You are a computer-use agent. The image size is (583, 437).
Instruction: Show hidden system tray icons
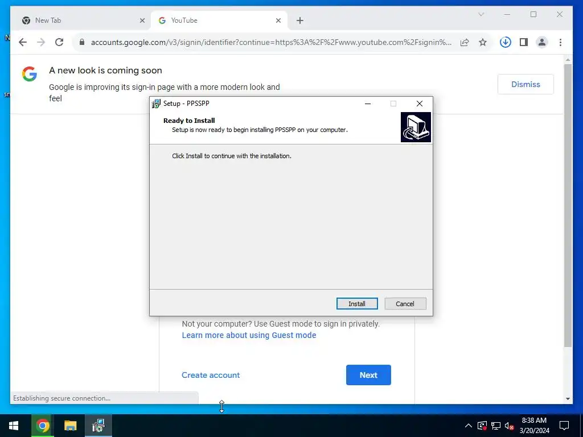coord(469,426)
